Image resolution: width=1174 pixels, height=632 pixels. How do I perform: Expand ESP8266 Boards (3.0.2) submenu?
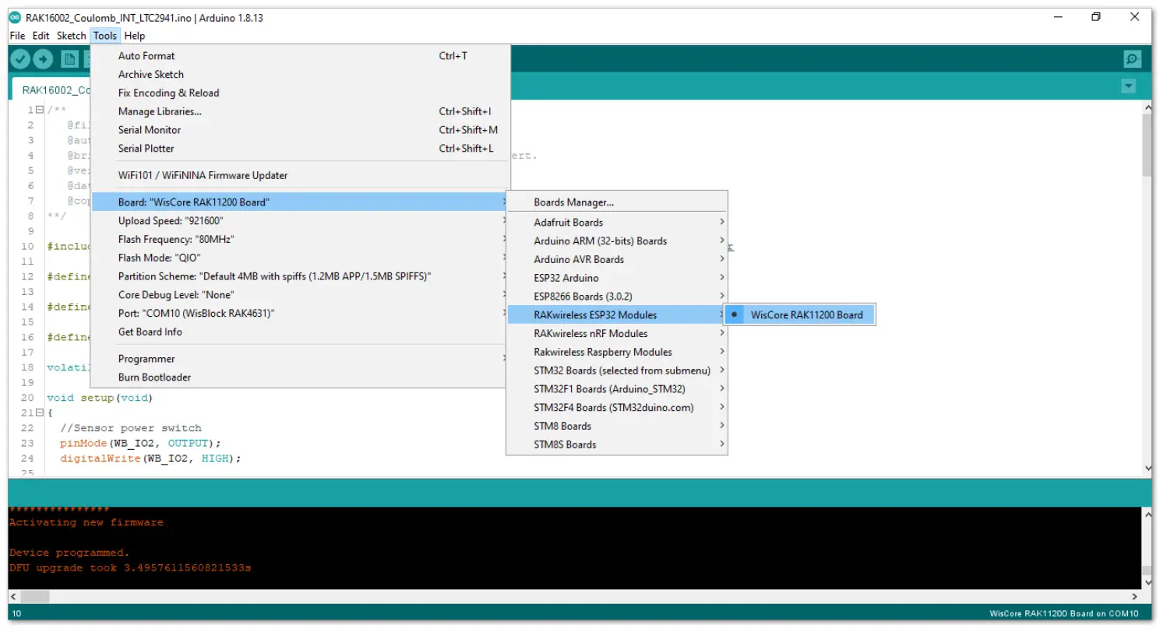point(617,297)
